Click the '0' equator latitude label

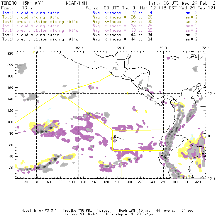[209, 136]
